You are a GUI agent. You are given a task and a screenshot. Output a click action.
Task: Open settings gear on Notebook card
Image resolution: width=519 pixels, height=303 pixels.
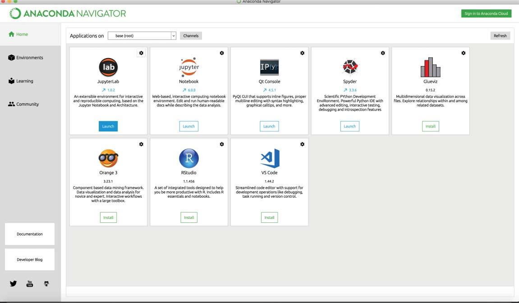(222, 53)
